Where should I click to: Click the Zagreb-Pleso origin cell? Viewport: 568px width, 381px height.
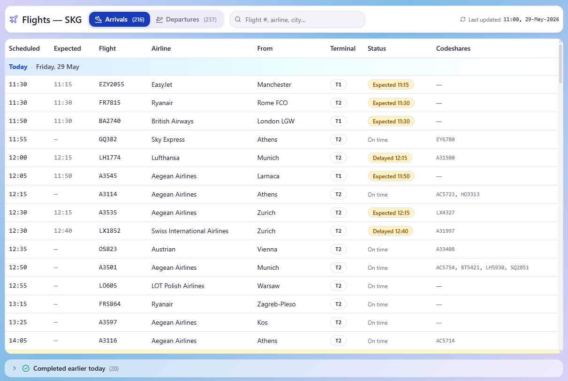pyautogui.click(x=277, y=304)
